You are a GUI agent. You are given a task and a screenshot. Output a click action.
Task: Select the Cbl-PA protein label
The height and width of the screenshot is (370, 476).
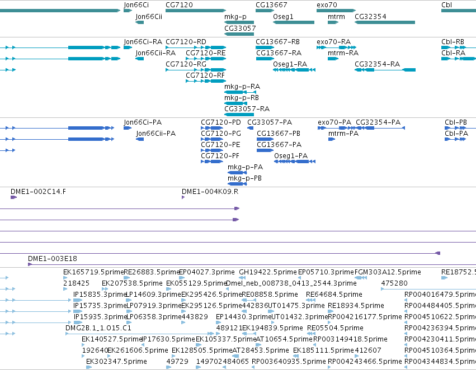tap(456, 134)
